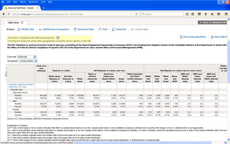
Task: Open the Bookmarks menu
Action: pos(34,2)
